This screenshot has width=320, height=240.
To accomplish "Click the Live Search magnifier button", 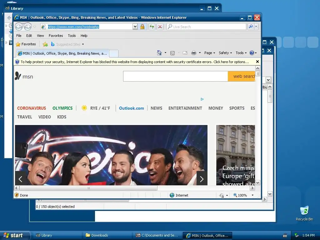I will click(251, 27).
